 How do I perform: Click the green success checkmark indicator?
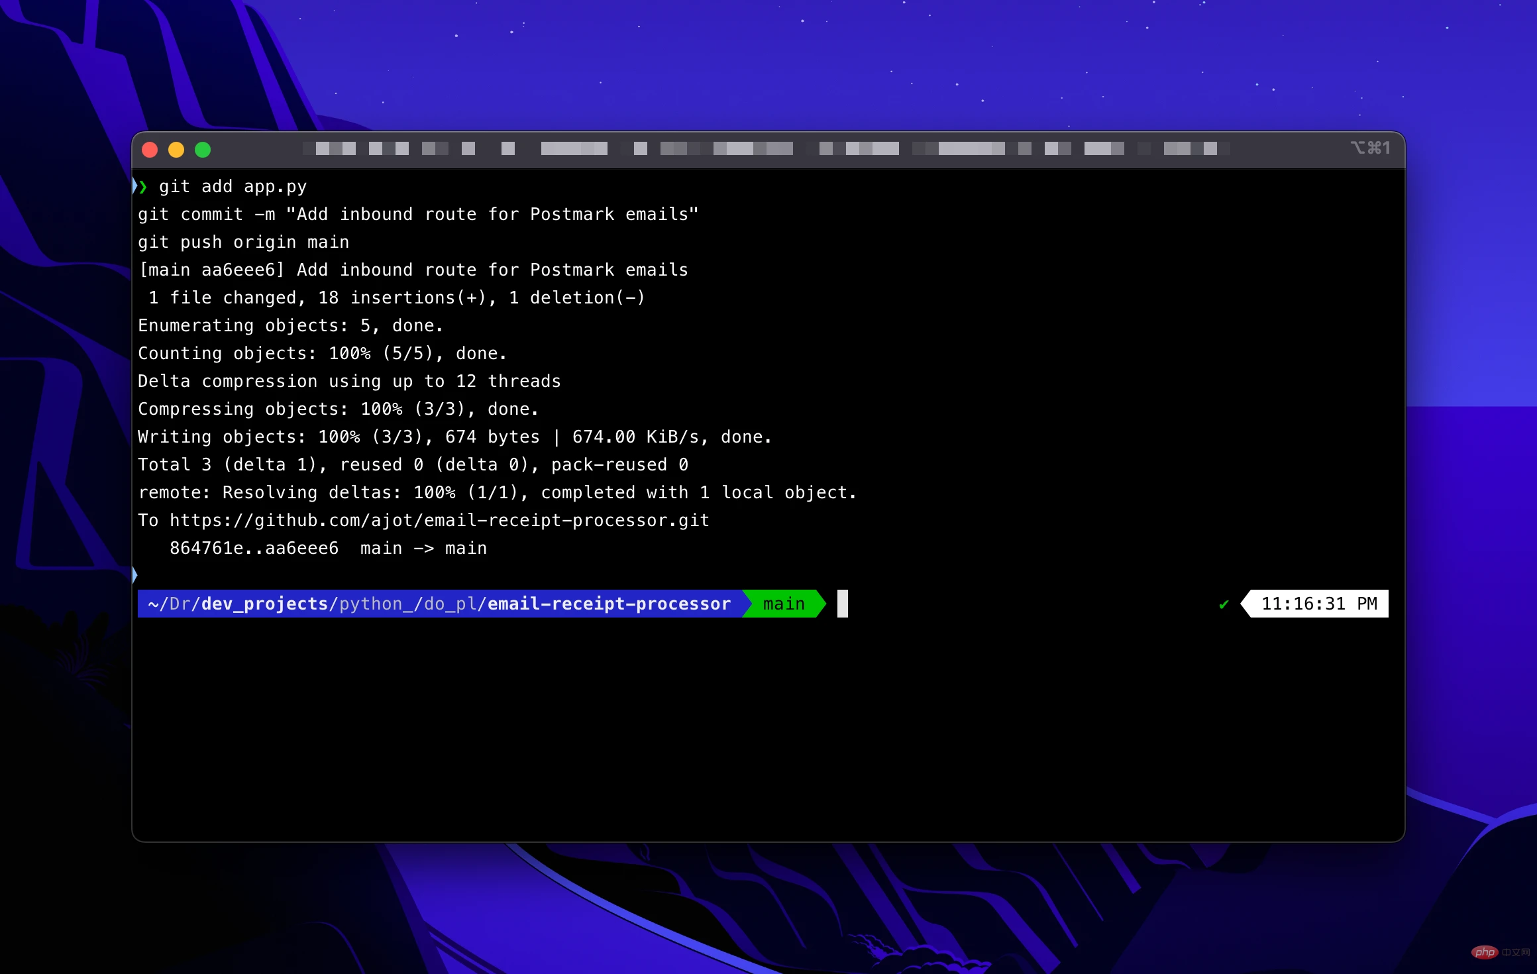pyautogui.click(x=1223, y=604)
